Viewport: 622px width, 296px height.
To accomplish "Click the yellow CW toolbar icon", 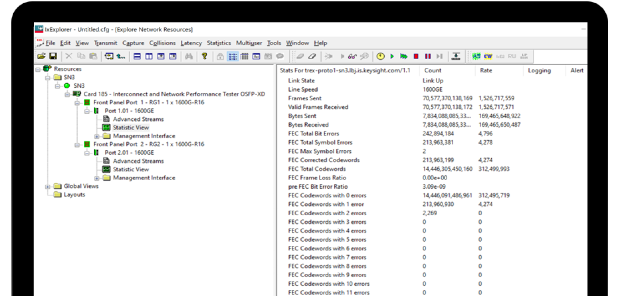I will click(488, 56).
